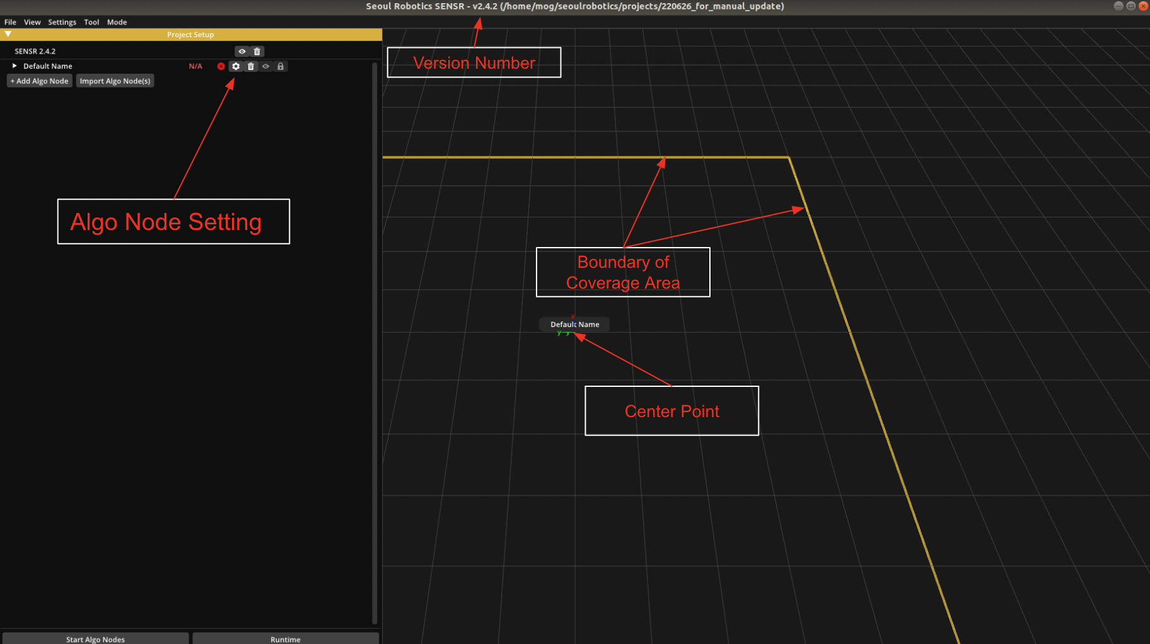The width and height of the screenshot is (1150, 644).
Task: Toggle Default Name node visibility eye
Action: (266, 66)
